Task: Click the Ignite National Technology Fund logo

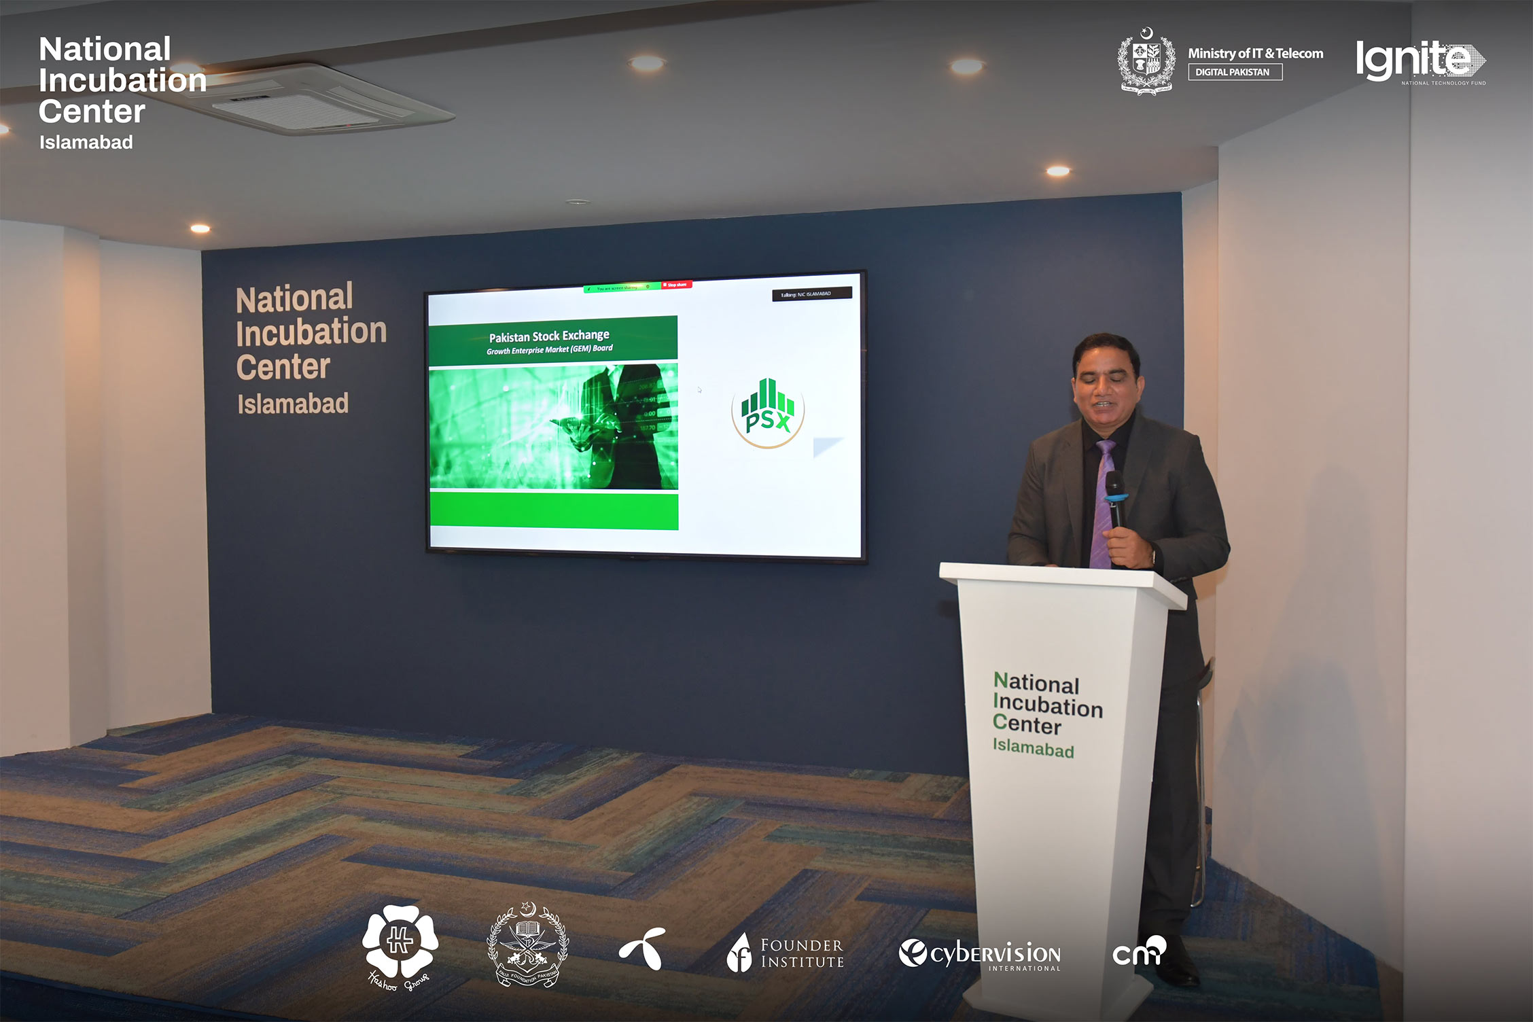Action: (x=1421, y=62)
